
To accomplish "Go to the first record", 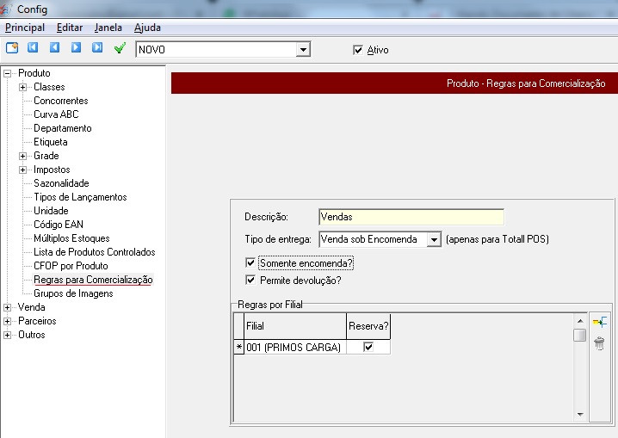I will pos(34,48).
